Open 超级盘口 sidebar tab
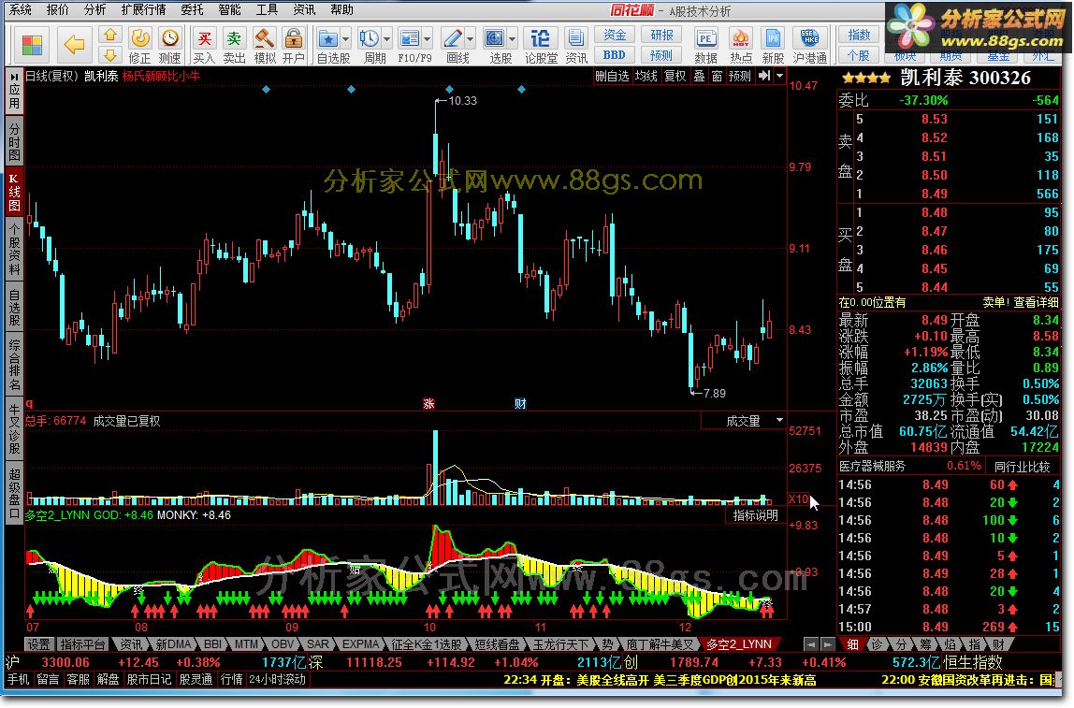Screen dimensions: 1074x708 (14, 492)
